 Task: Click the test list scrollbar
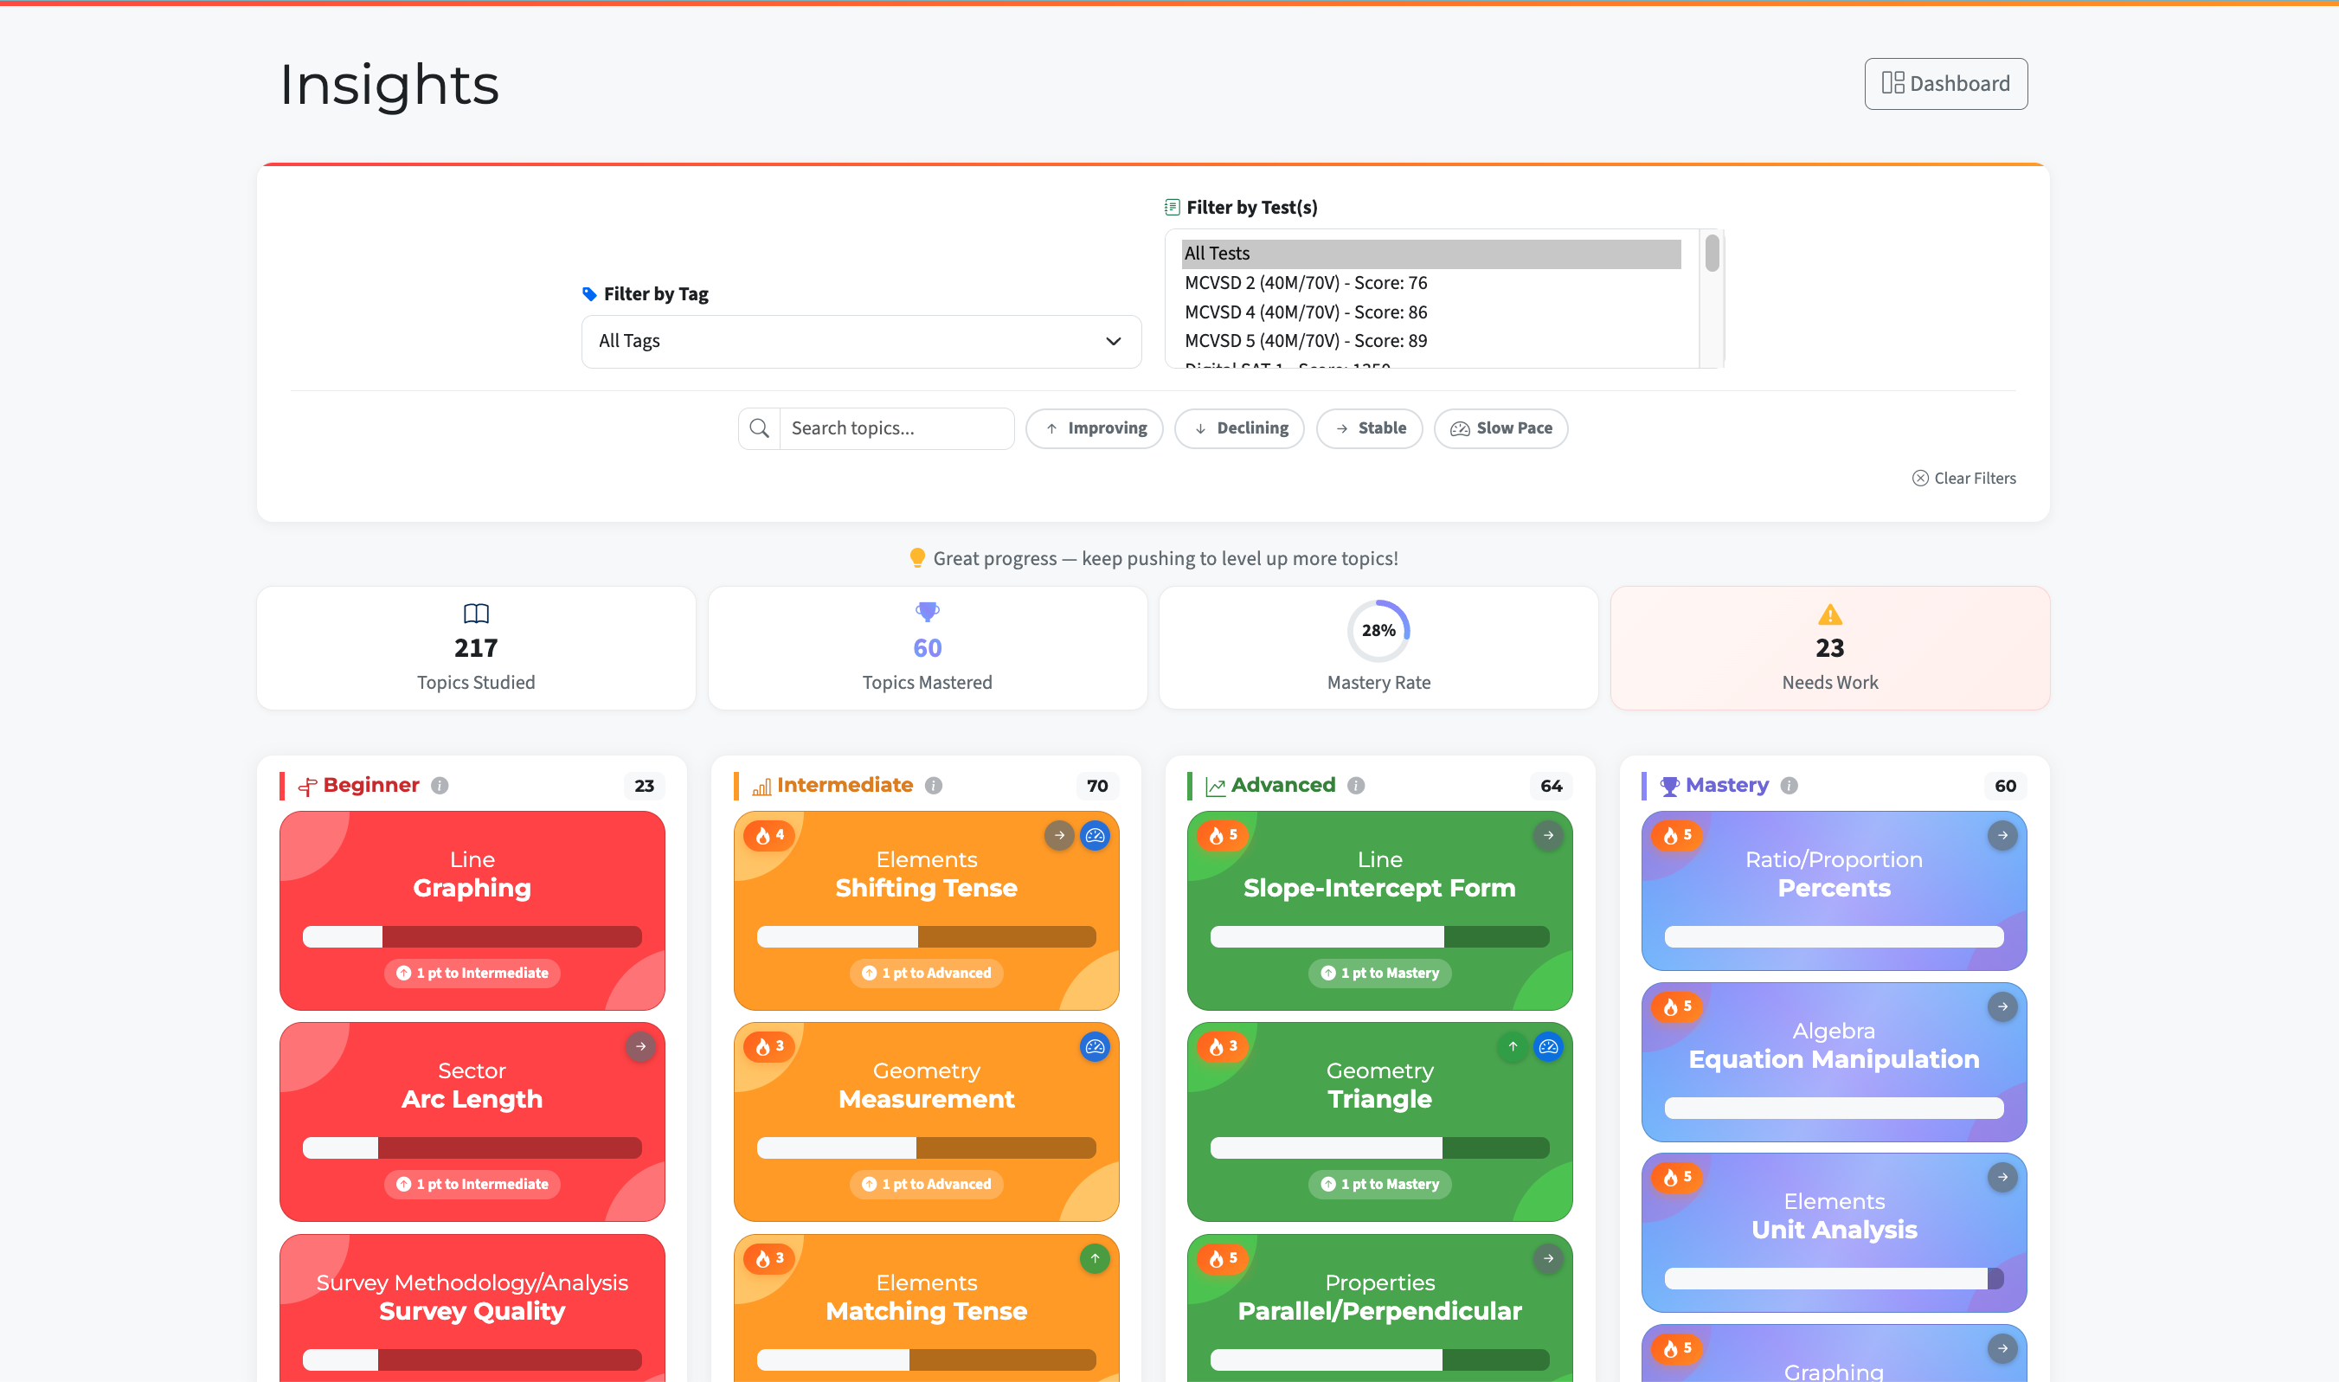[1712, 254]
